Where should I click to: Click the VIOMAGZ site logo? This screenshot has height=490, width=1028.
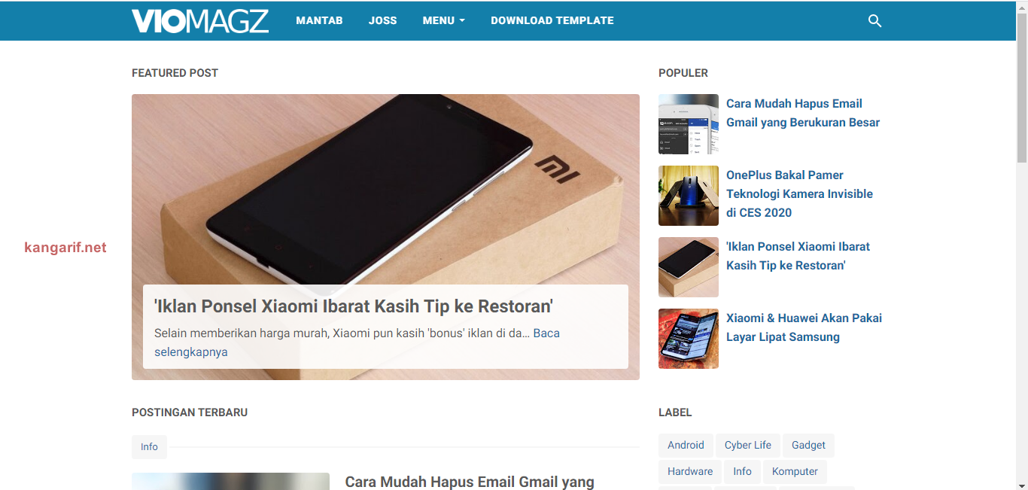click(x=200, y=21)
